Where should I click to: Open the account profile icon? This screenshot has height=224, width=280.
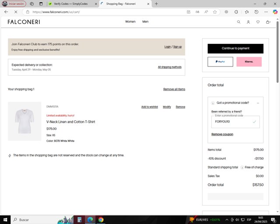[248, 22]
